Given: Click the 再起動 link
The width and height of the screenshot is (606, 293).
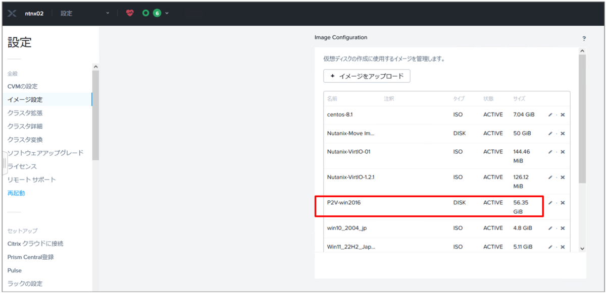Looking at the screenshot, I should [x=16, y=193].
